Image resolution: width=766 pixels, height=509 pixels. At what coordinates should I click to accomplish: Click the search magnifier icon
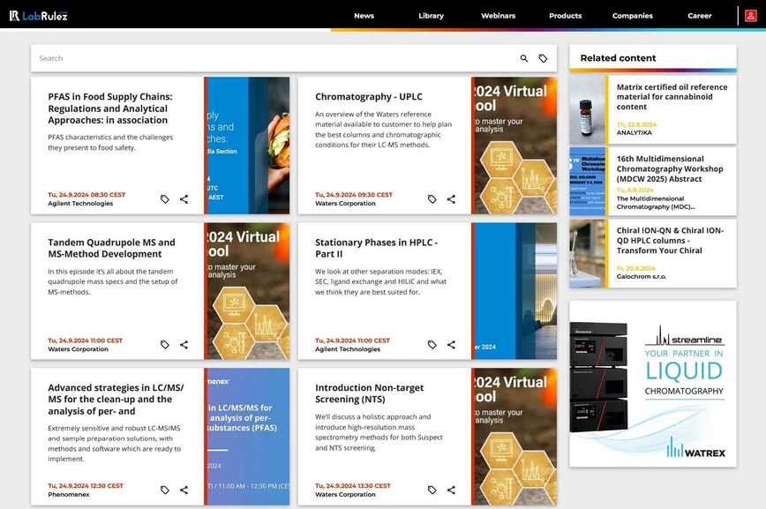point(523,58)
